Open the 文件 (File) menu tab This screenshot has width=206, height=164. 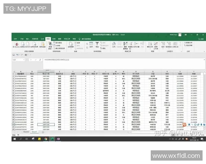(15, 39)
